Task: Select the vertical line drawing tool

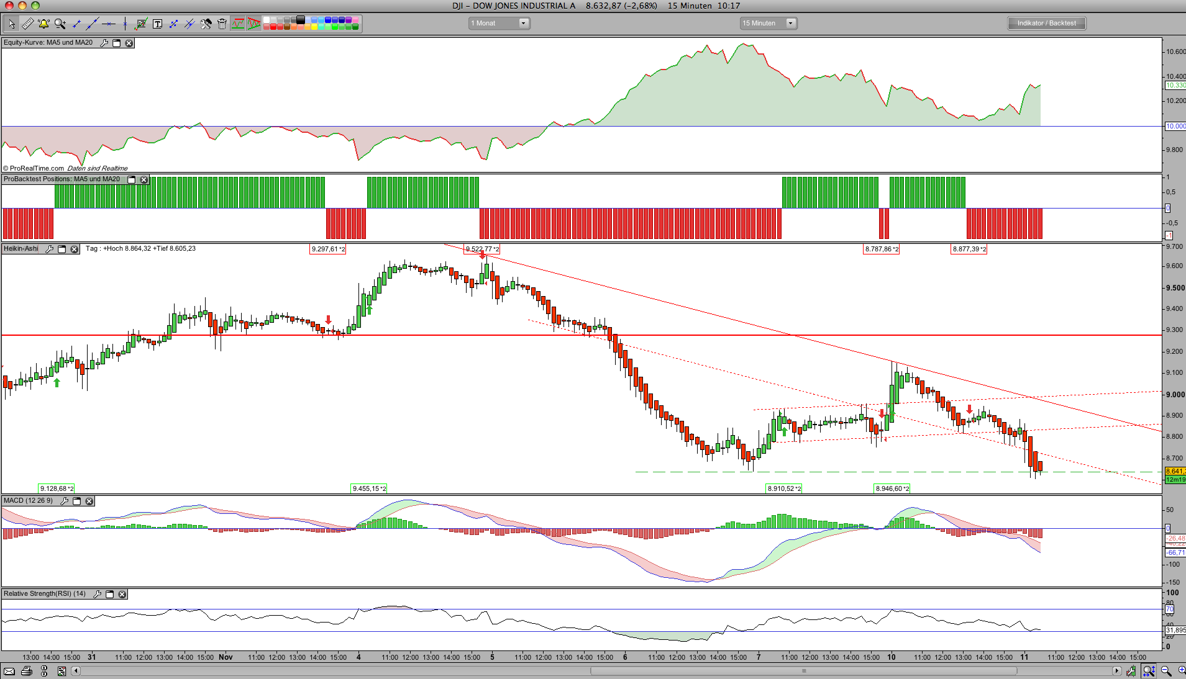Action: point(125,24)
